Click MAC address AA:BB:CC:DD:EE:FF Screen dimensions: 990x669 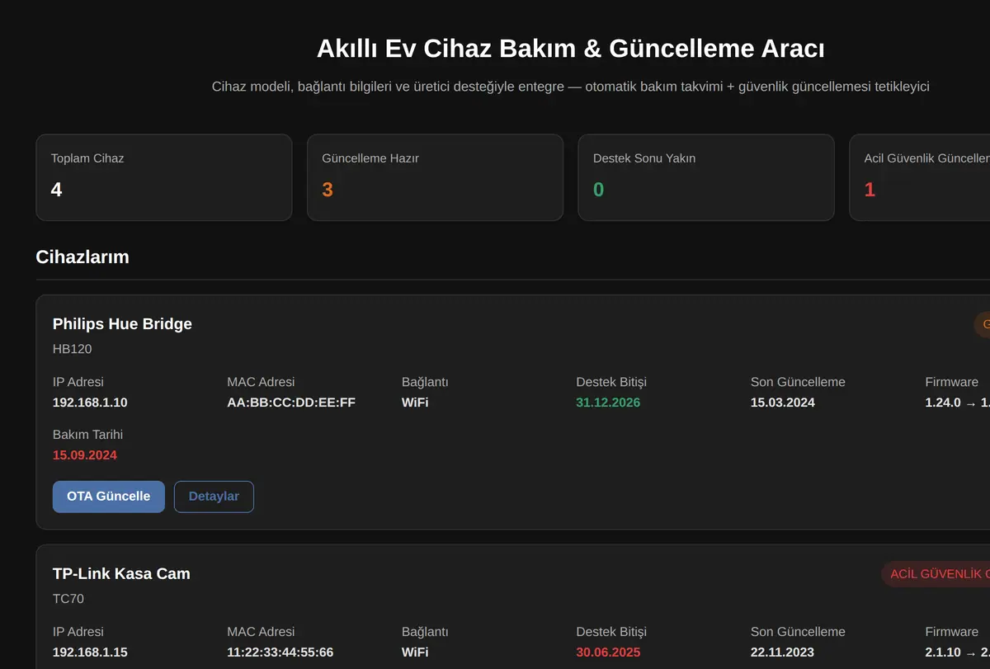pyautogui.click(x=291, y=403)
